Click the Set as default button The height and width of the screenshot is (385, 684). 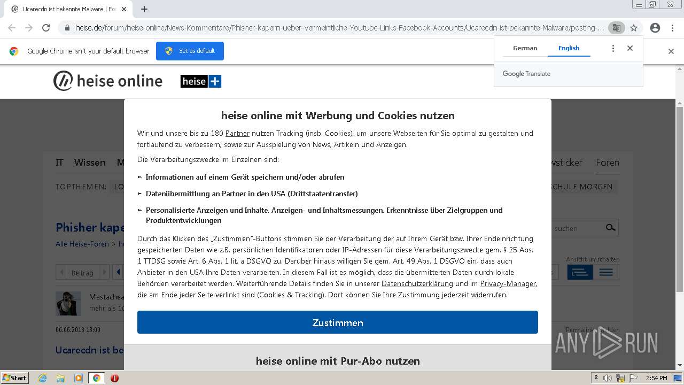point(190,51)
